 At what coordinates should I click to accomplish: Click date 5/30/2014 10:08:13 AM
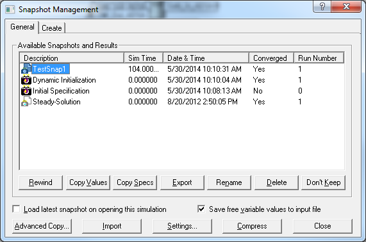(204, 91)
